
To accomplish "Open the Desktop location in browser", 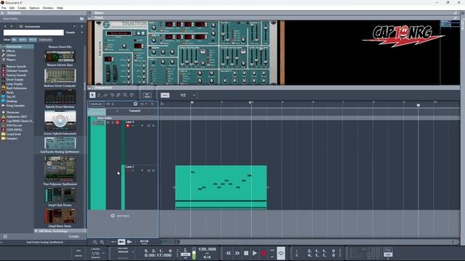I will (12, 101).
